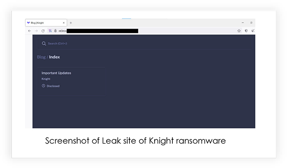Viewport: 287px width, 168px height.
Task: Reload the Knight blog page
Action: (43, 31)
